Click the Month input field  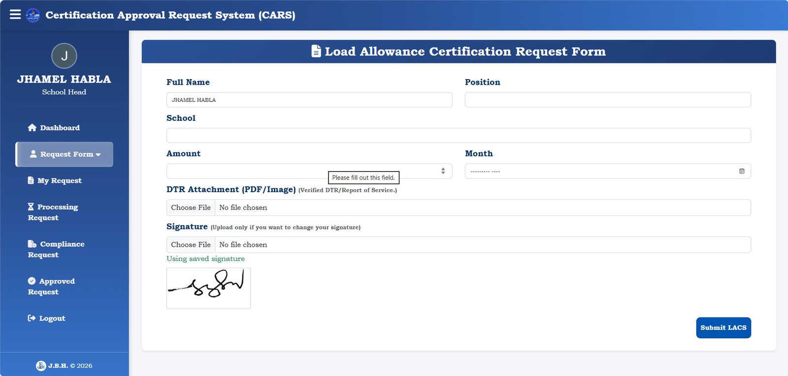[x=608, y=171]
